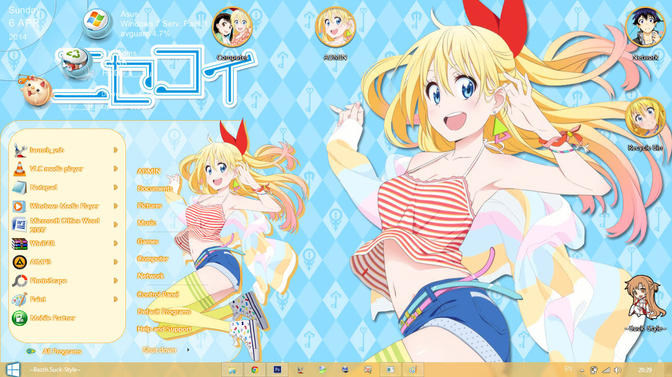This screenshot has height=377, width=672.
Task: Open Games in the Start menu
Action: tap(148, 242)
